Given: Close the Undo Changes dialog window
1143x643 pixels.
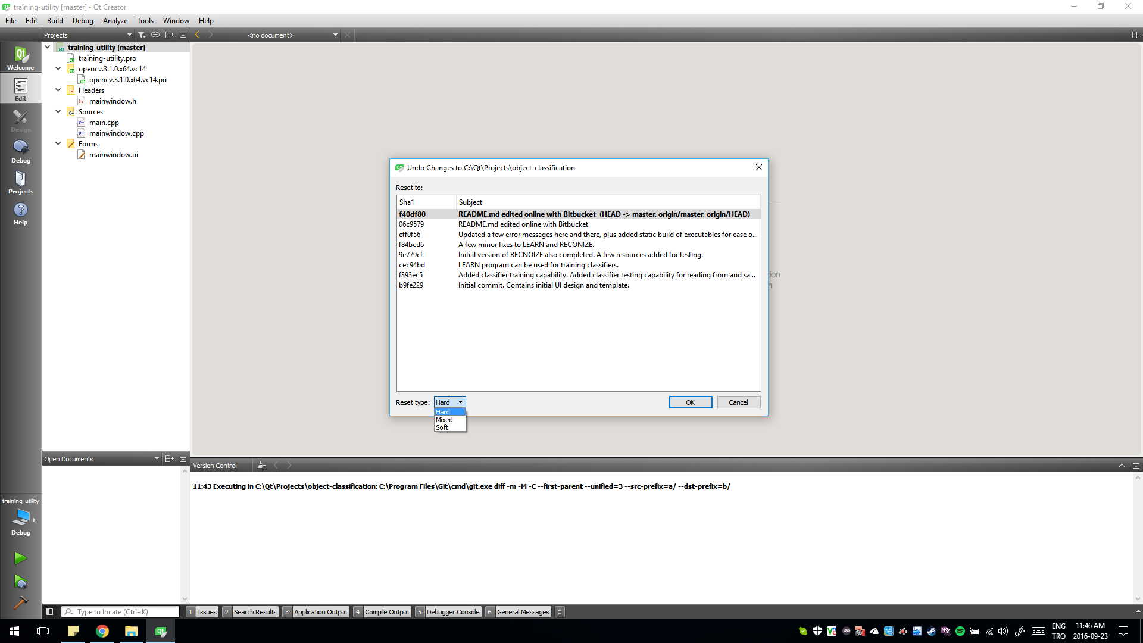Looking at the screenshot, I should point(758,167).
